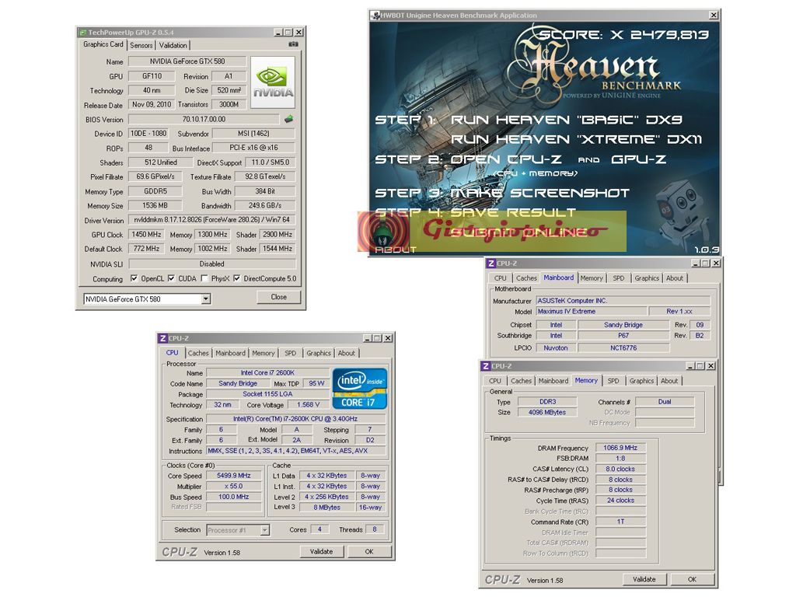Toggle the OpenCL checkbox
The width and height of the screenshot is (796, 597).
(134, 278)
